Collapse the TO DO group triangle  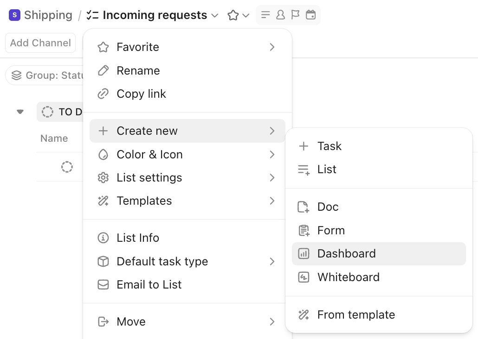[x=19, y=112]
